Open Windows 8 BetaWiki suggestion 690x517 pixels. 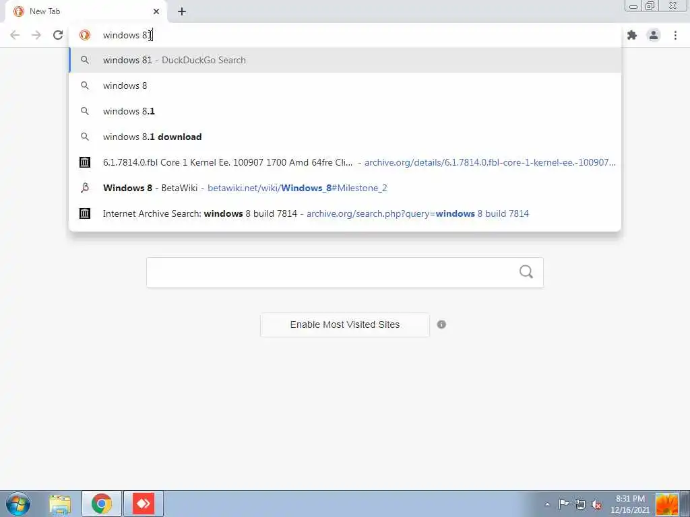[345, 188]
